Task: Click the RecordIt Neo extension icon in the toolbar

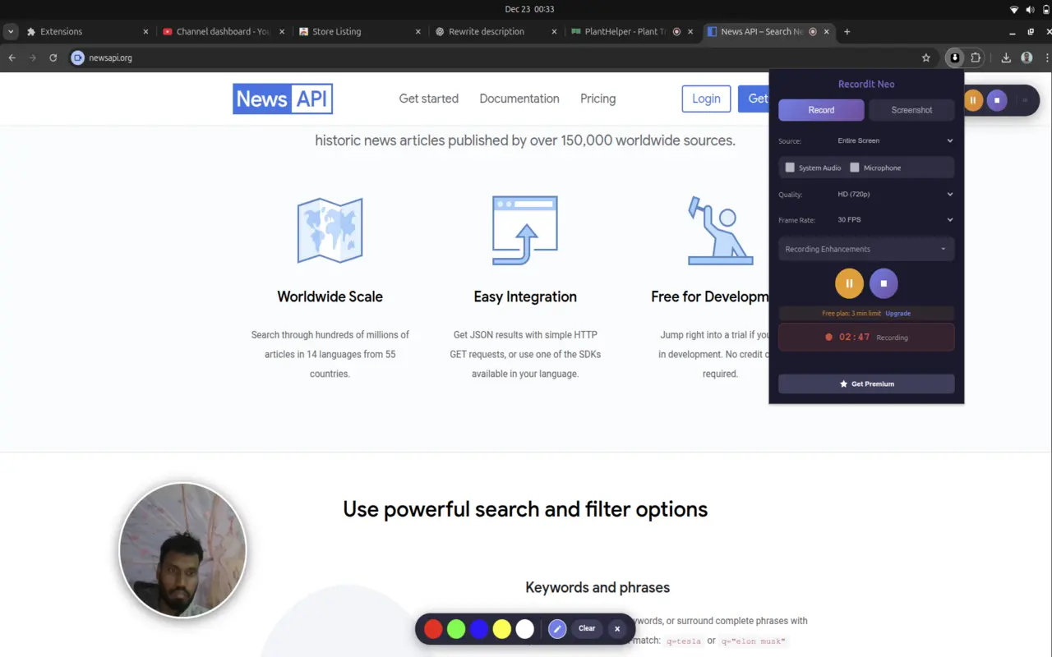Action: (954, 57)
